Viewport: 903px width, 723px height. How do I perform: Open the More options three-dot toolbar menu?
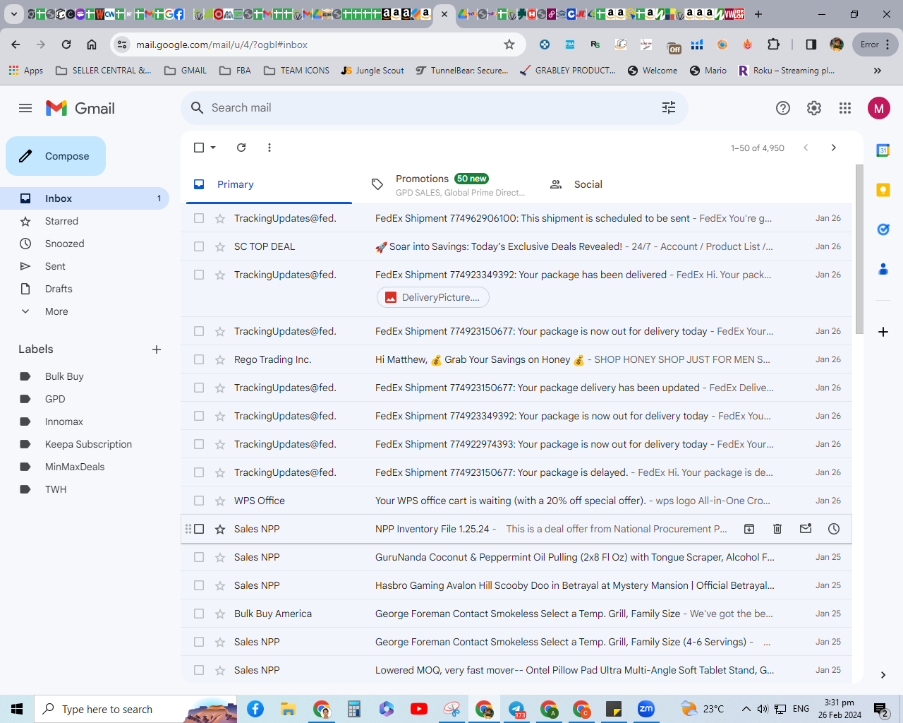269,148
